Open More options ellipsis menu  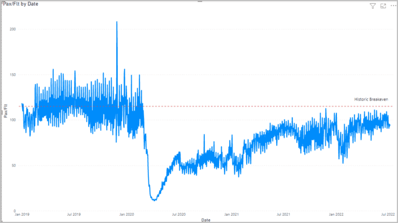[x=393, y=6]
